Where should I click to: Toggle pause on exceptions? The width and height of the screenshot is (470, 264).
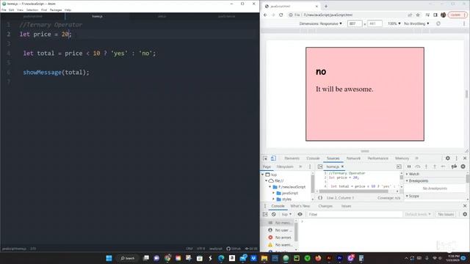coord(463,166)
